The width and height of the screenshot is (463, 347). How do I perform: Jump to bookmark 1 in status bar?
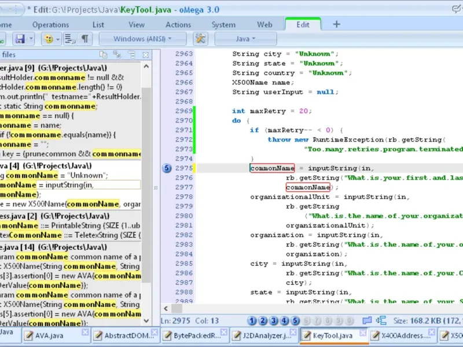252,320
